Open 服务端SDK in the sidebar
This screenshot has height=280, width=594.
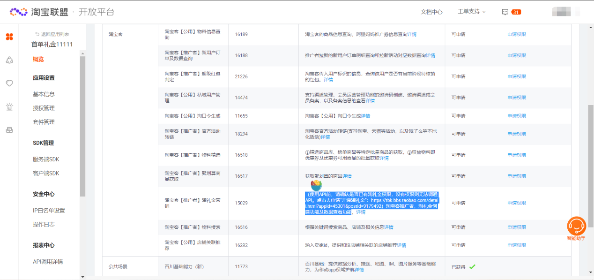click(46, 159)
